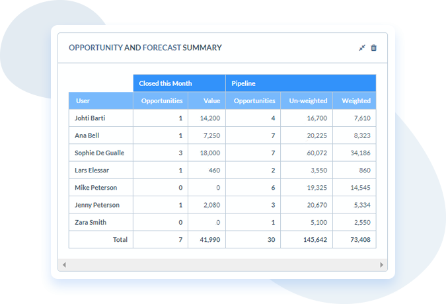Click the User column header
446x304 pixels.
pyautogui.click(x=100, y=100)
